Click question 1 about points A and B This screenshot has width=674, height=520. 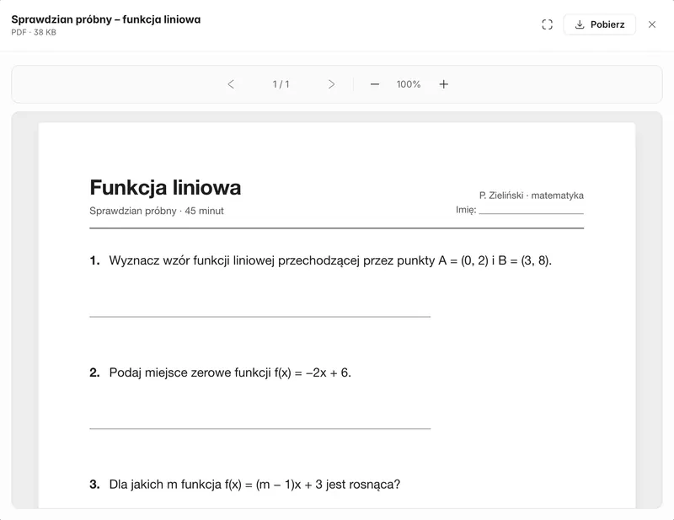(x=320, y=260)
